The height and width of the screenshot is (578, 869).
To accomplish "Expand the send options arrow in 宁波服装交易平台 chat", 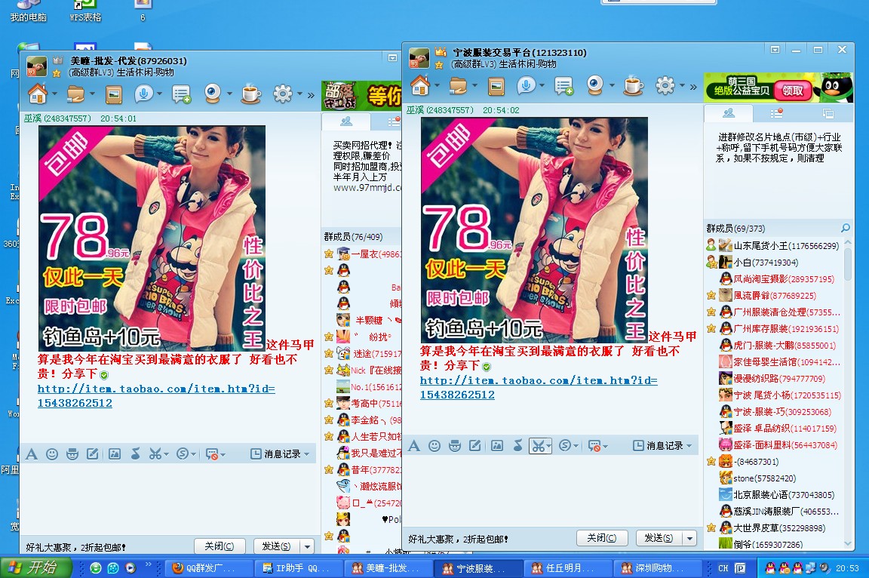I will click(x=689, y=538).
